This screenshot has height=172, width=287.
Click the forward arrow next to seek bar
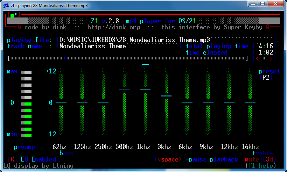click(271, 58)
